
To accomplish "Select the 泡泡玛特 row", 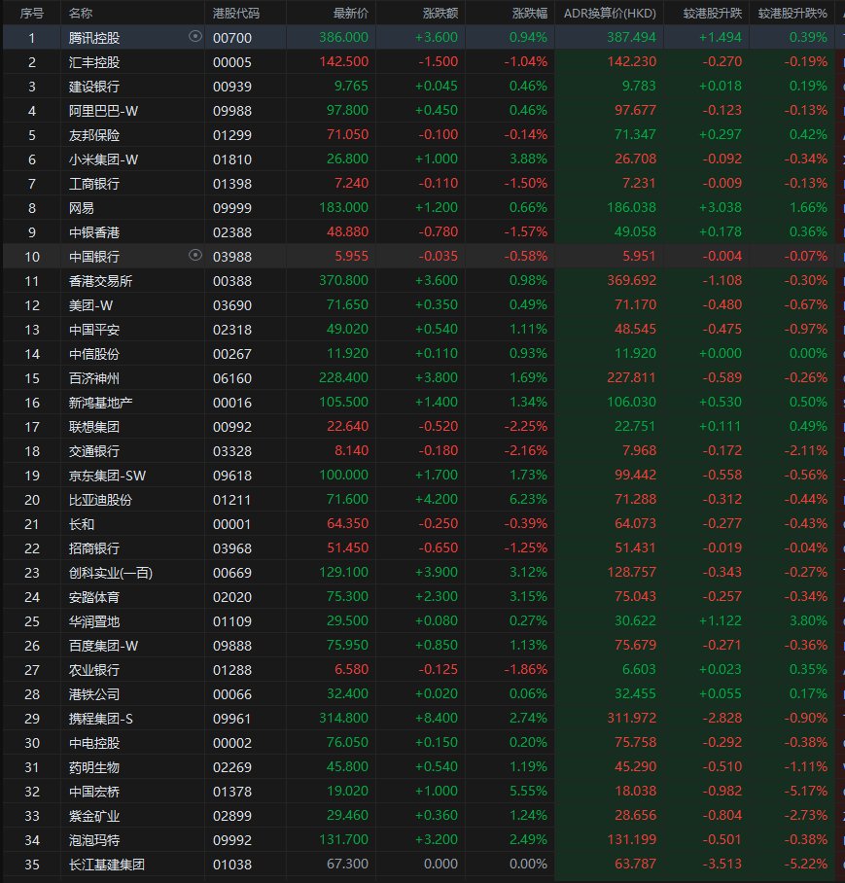I will point(422,839).
